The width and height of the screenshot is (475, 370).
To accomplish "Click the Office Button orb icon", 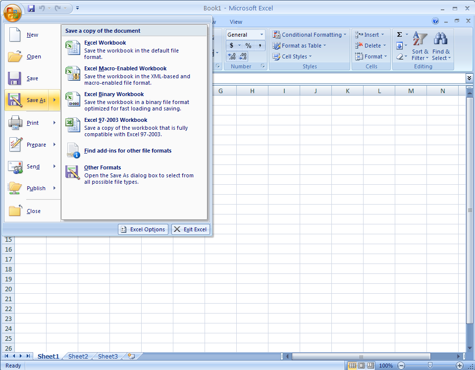I will click(12, 12).
